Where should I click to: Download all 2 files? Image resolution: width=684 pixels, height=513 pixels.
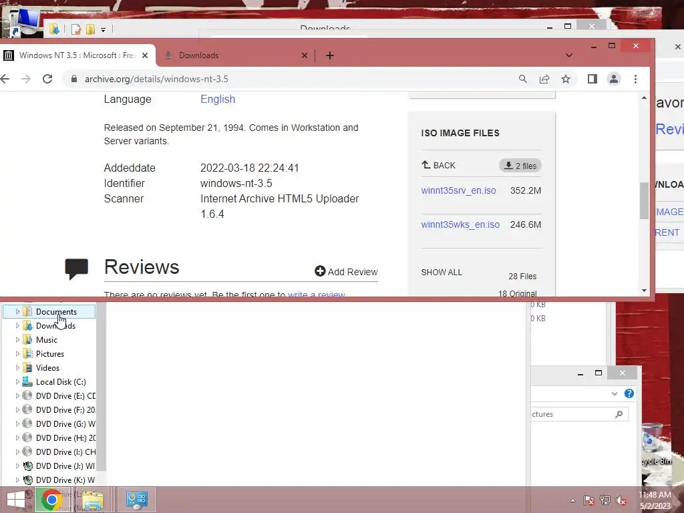pos(520,166)
